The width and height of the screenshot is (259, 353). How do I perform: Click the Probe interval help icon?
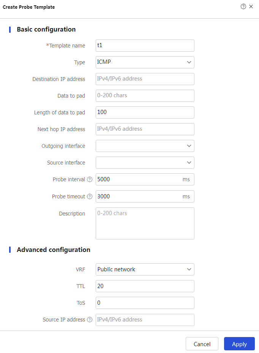[x=90, y=179]
